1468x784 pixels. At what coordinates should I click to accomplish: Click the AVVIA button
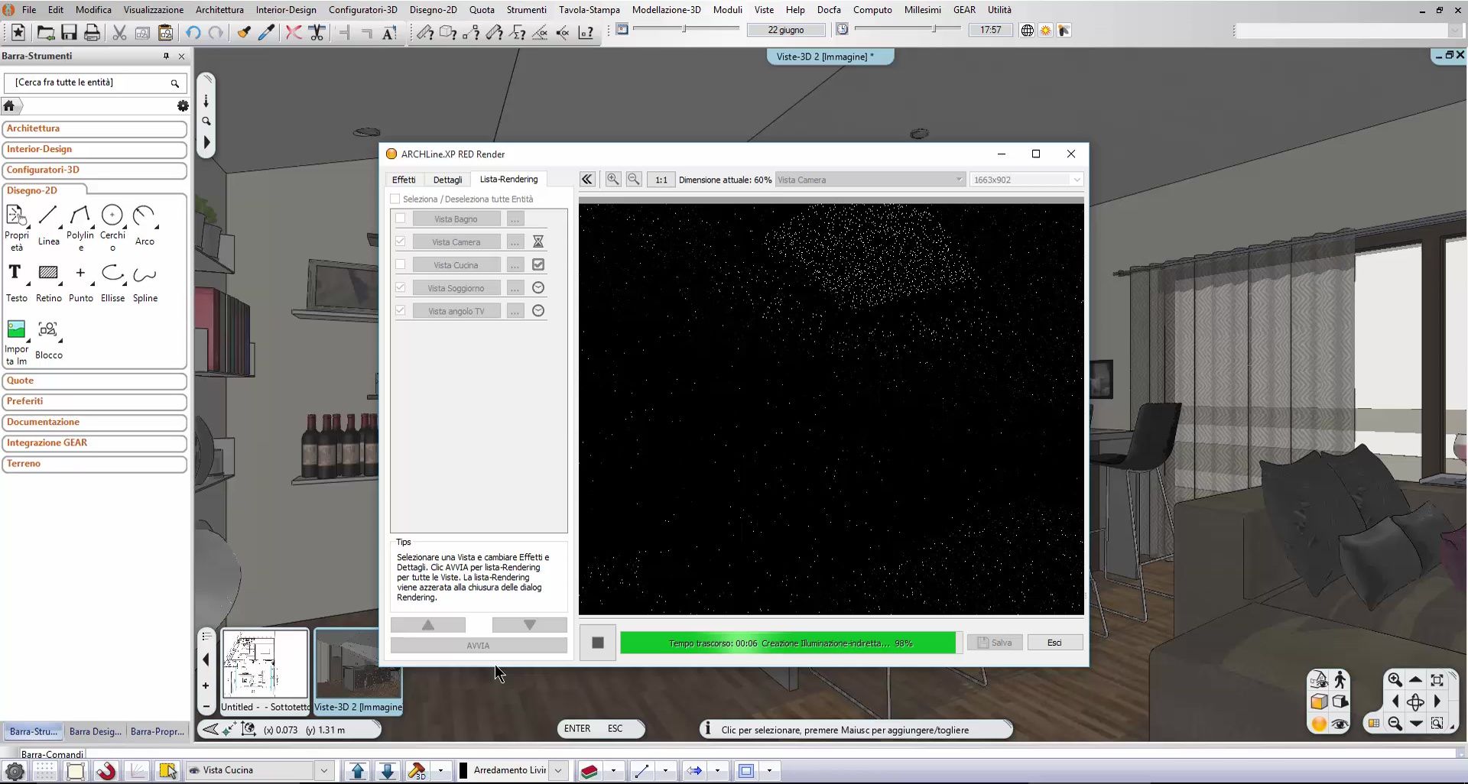[479, 646]
